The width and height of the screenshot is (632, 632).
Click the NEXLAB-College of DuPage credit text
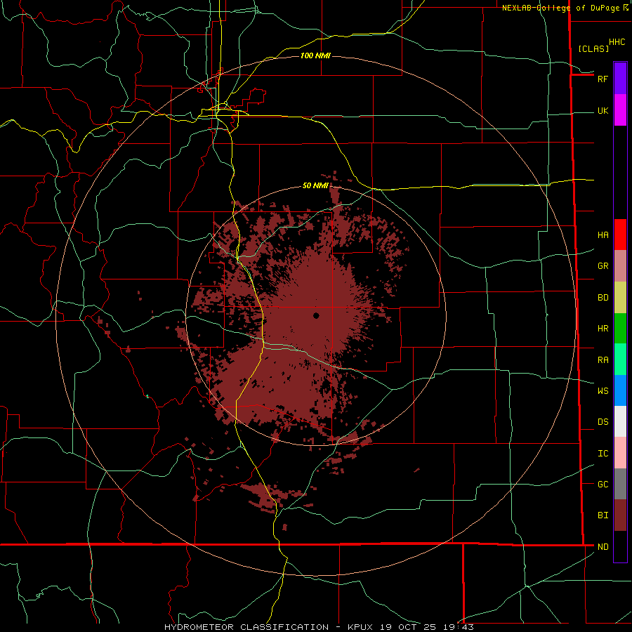[560, 8]
